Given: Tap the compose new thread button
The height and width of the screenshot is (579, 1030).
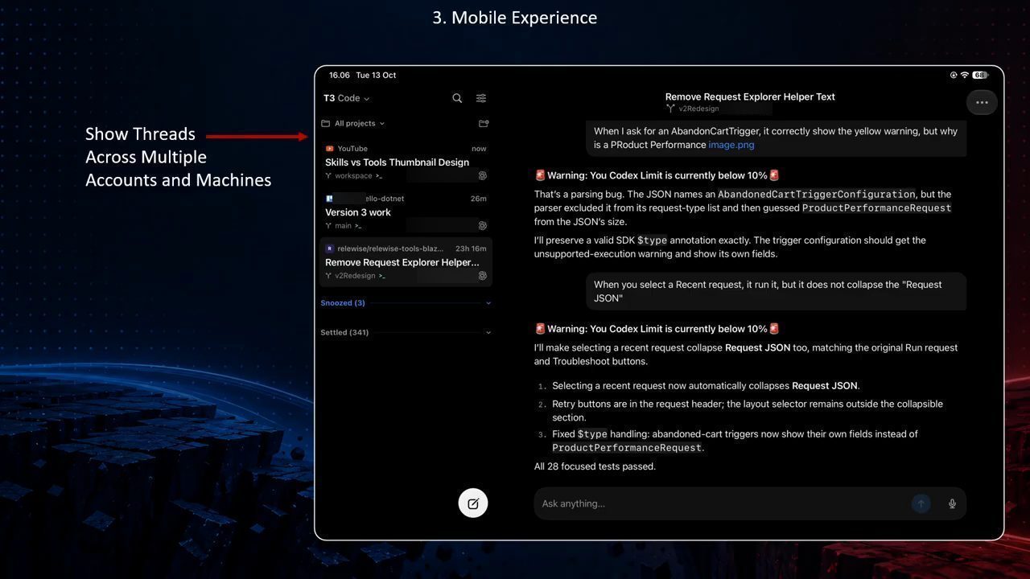Looking at the screenshot, I should pos(473,503).
